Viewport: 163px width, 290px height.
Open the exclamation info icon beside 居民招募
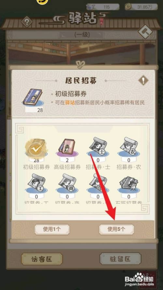coord(143,80)
